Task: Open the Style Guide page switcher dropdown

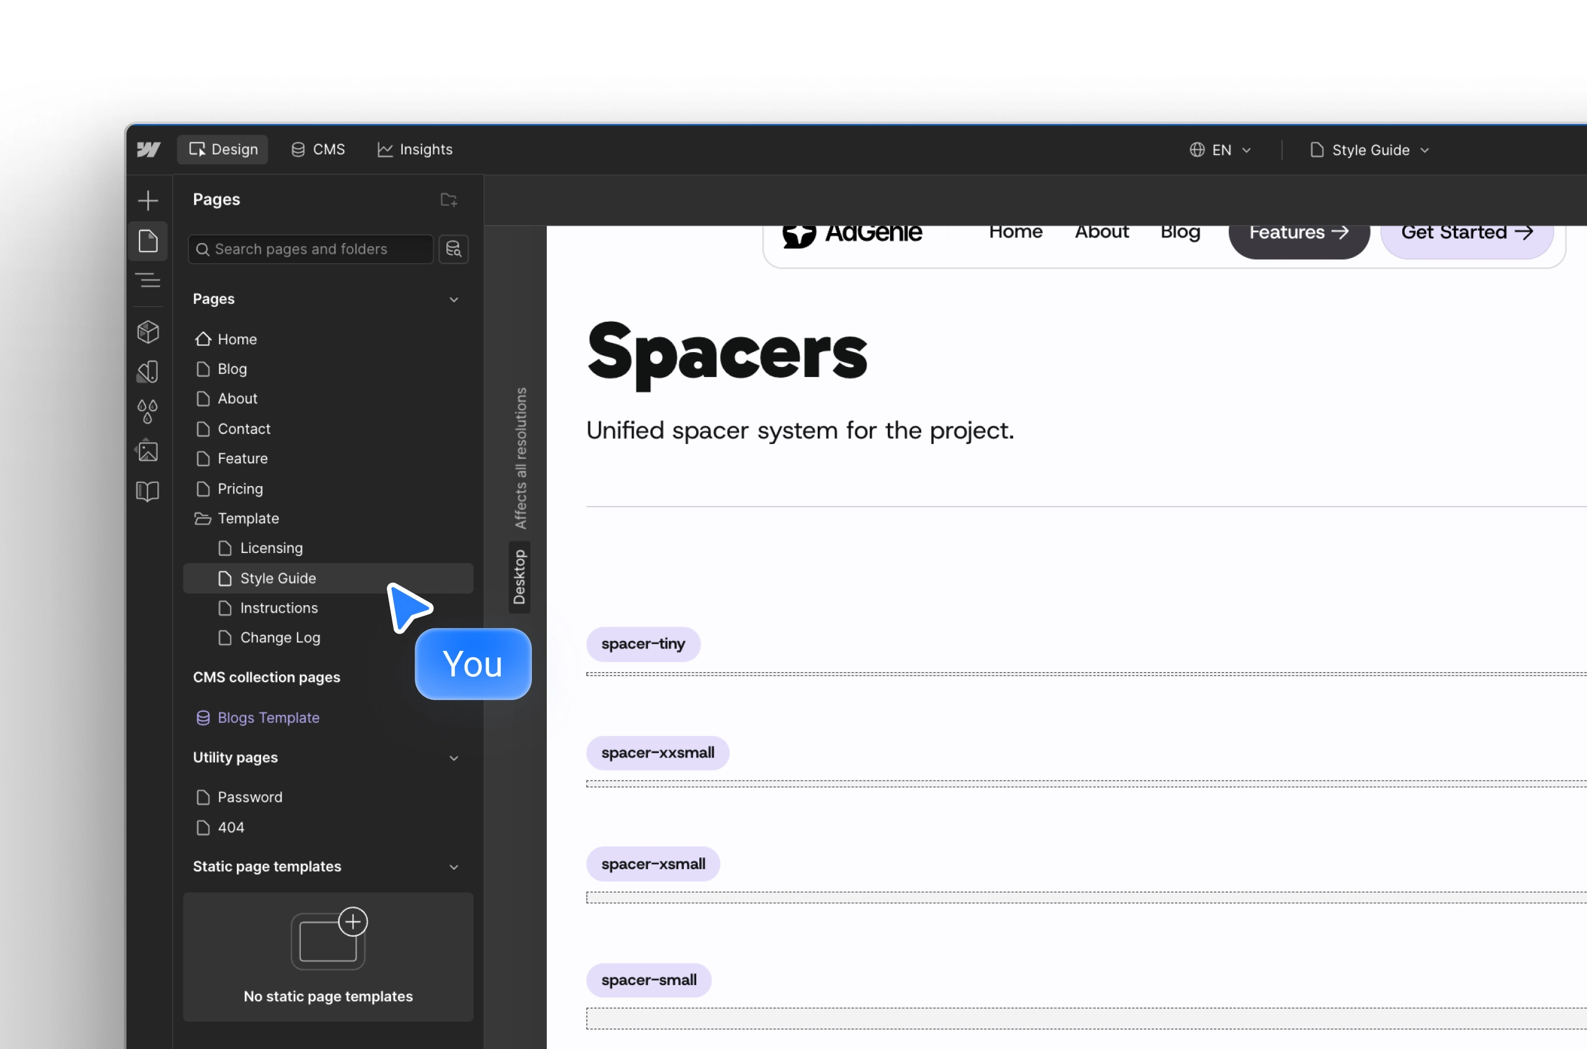Action: 1368,149
